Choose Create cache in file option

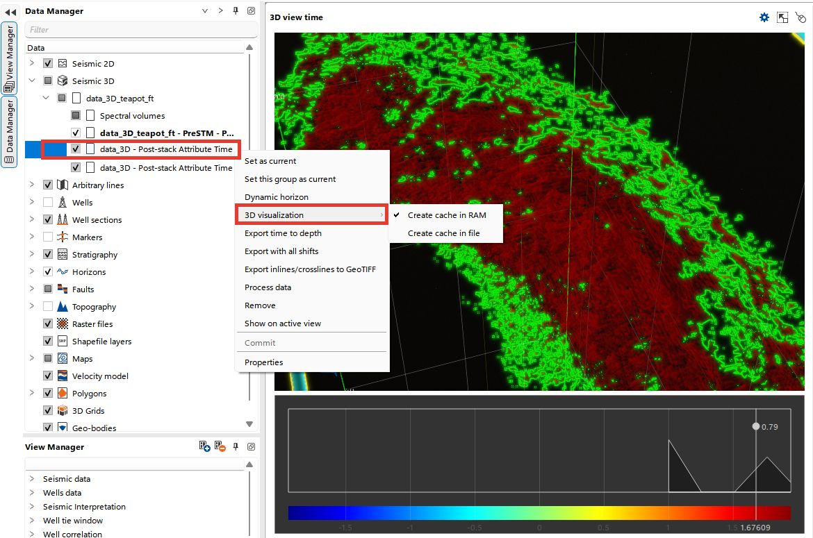(443, 233)
